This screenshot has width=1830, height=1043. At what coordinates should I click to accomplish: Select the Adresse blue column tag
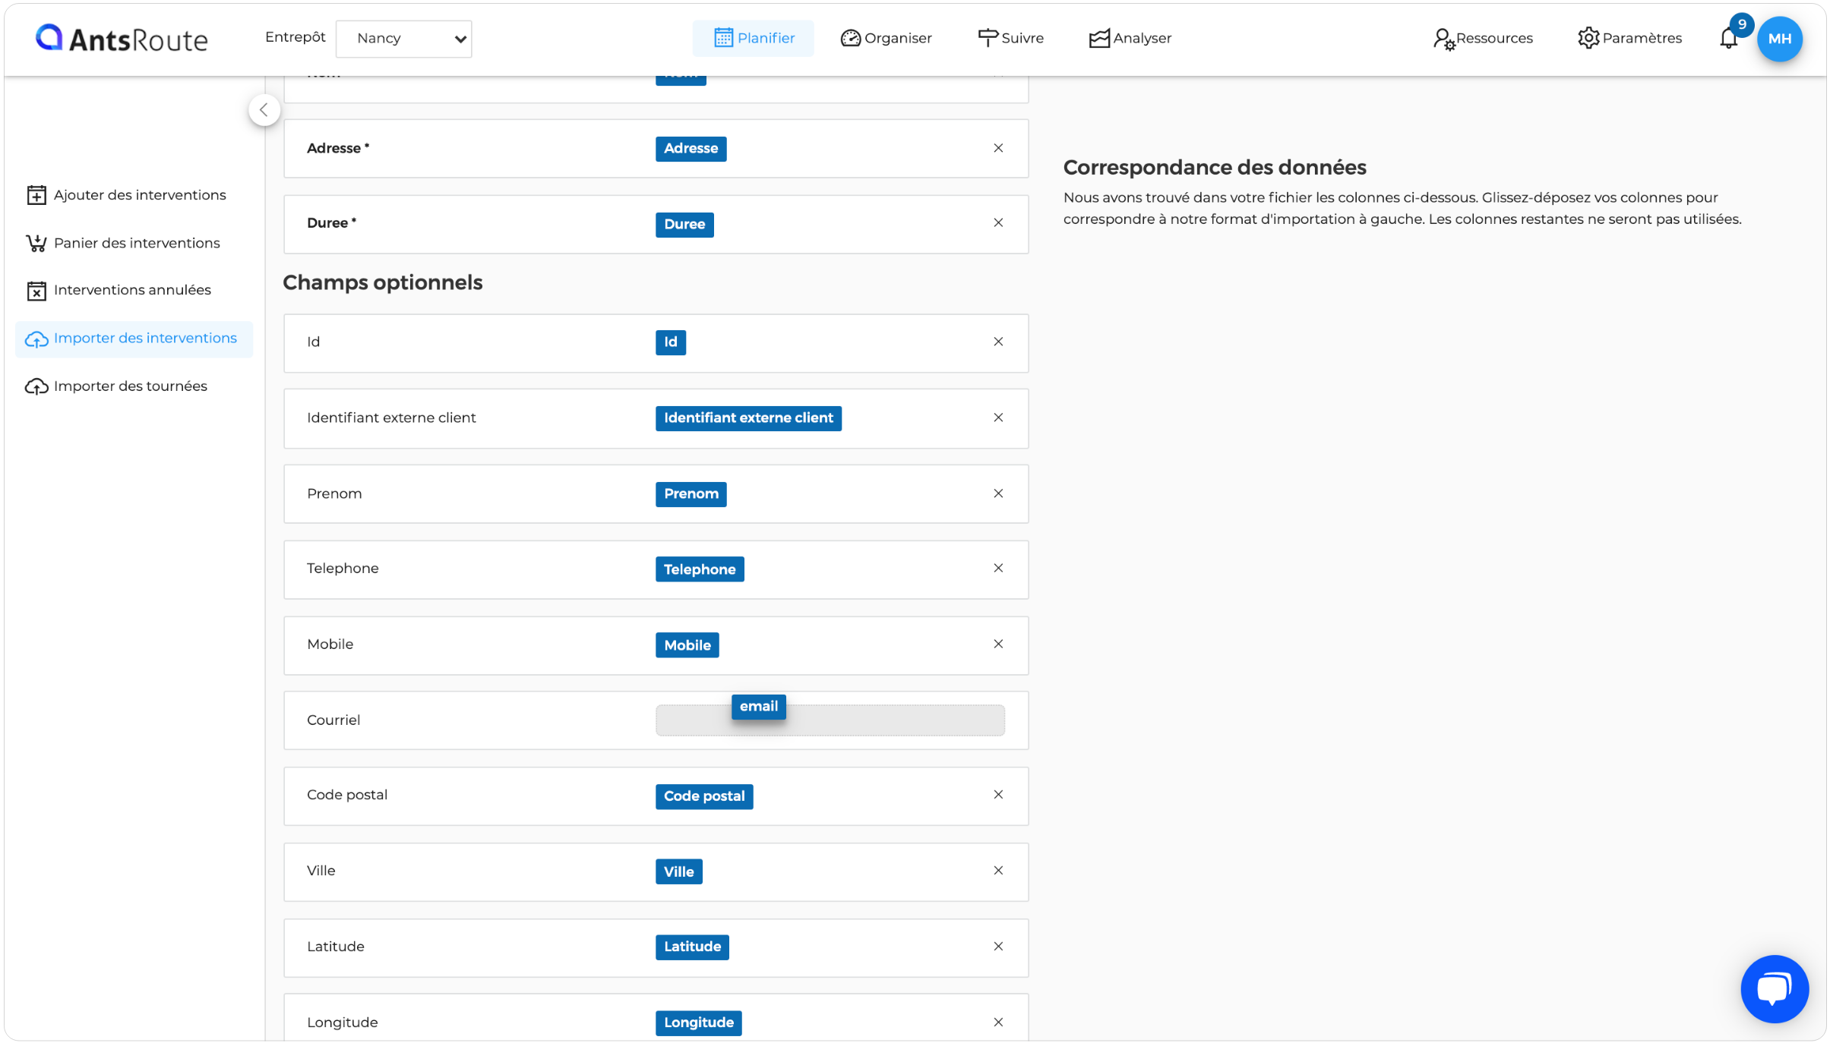(691, 149)
